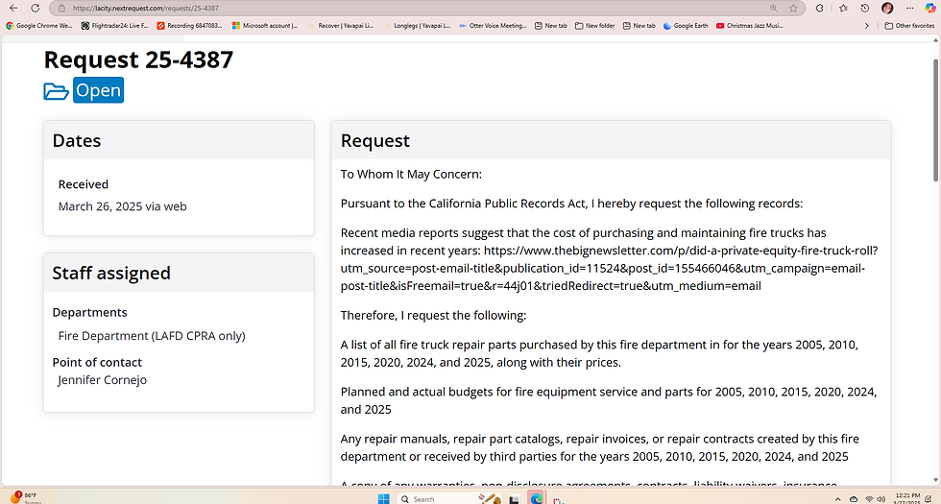Click the OneDrive cloud tray icon
Image resolution: width=941 pixels, height=504 pixels.
(854, 499)
